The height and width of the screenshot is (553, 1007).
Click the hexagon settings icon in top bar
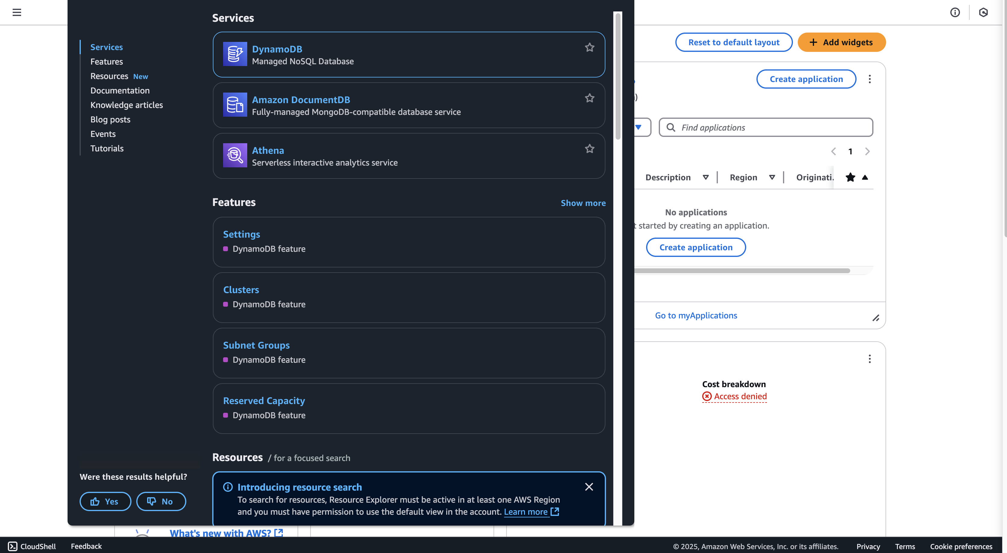click(x=983, y=13)
